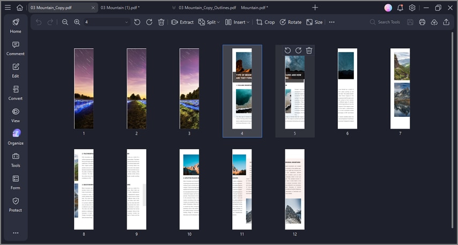Select page 12 thumbnail

pyautogui.click(x=295, y=189)
